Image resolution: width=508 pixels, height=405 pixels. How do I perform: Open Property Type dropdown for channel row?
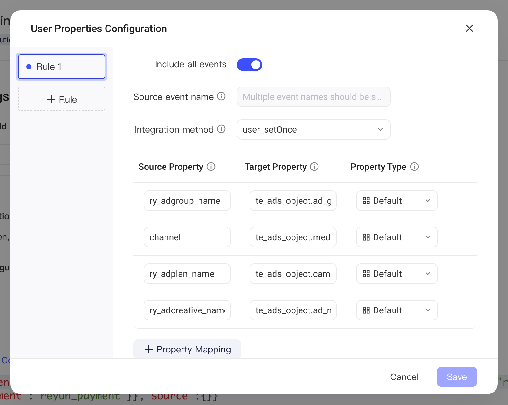pos(397,237)
